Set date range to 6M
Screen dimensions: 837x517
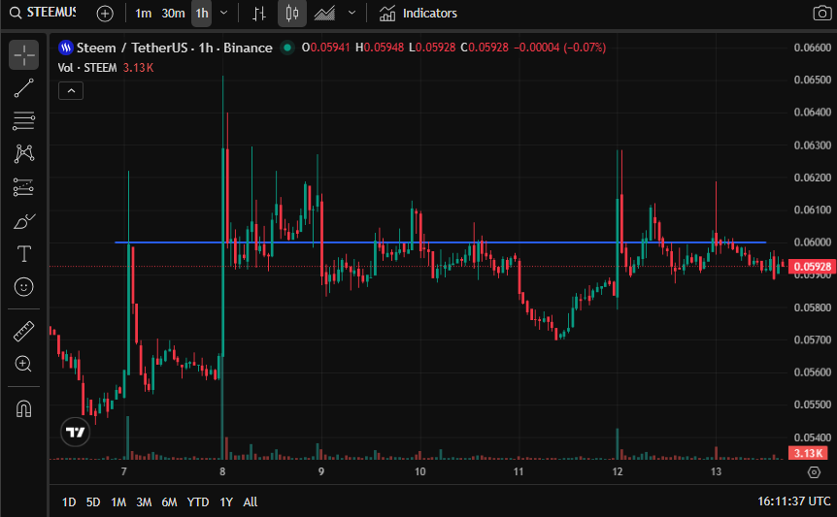pos(169,502)
